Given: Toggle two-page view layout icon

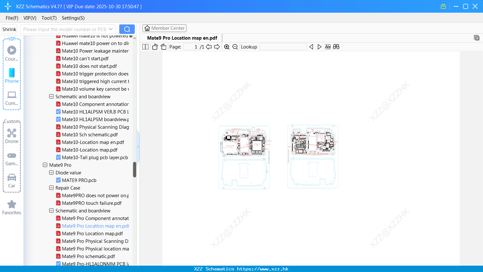Looking at the screenshot, I should pyautogui.click(x=145, y=47).
